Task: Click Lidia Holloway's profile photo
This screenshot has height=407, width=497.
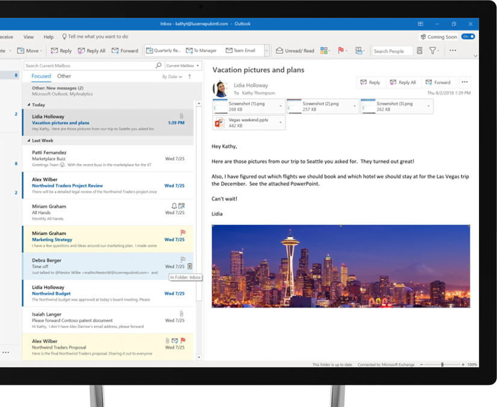Action: coord(221,89)
